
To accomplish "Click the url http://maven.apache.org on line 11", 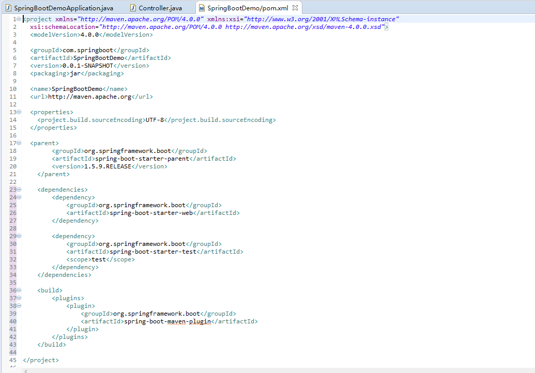I will 89,97.
